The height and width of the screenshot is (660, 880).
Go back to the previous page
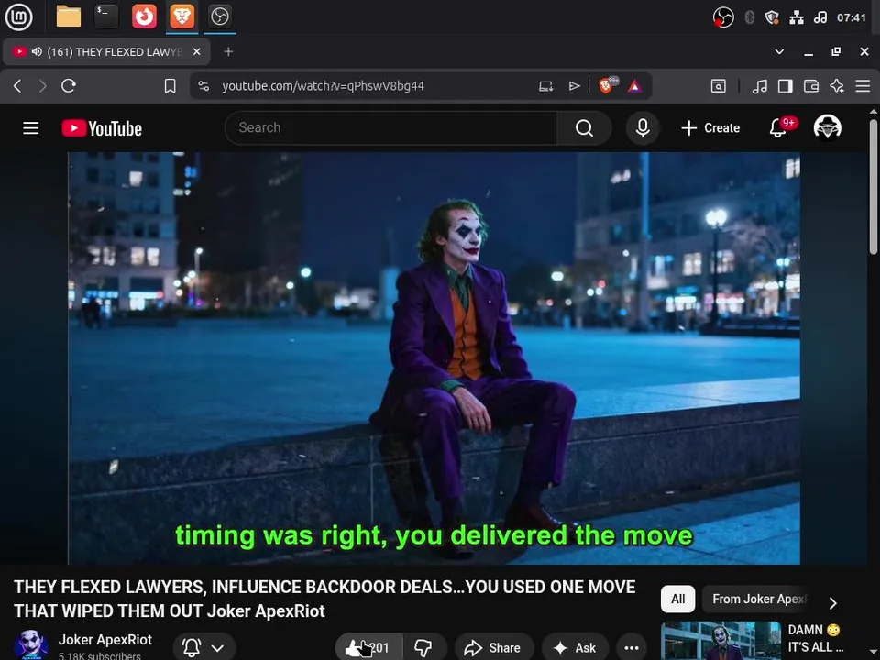pos(17,86)
